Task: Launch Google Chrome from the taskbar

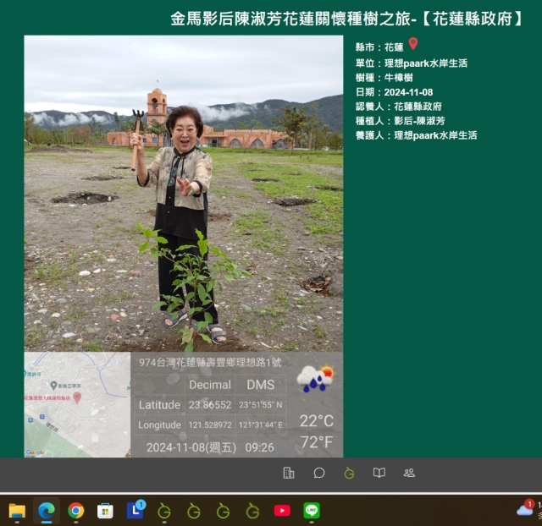Action: tap(75, 511)
